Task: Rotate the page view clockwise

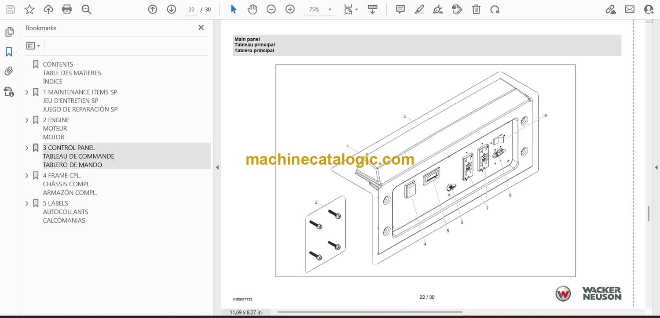Action: (495, 9)
